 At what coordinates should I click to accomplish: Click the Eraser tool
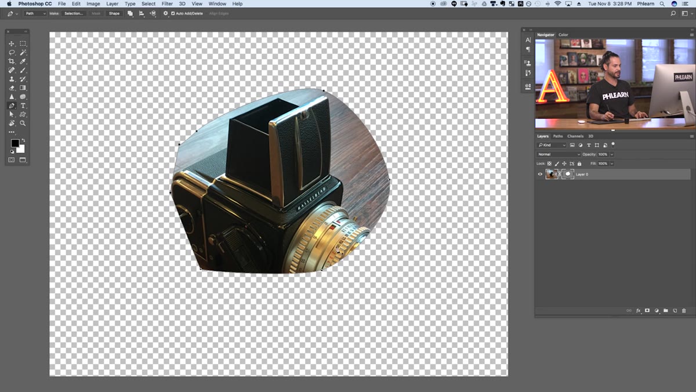[12, 88]
